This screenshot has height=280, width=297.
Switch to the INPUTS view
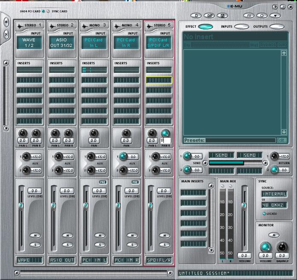(x=242, y=26)
